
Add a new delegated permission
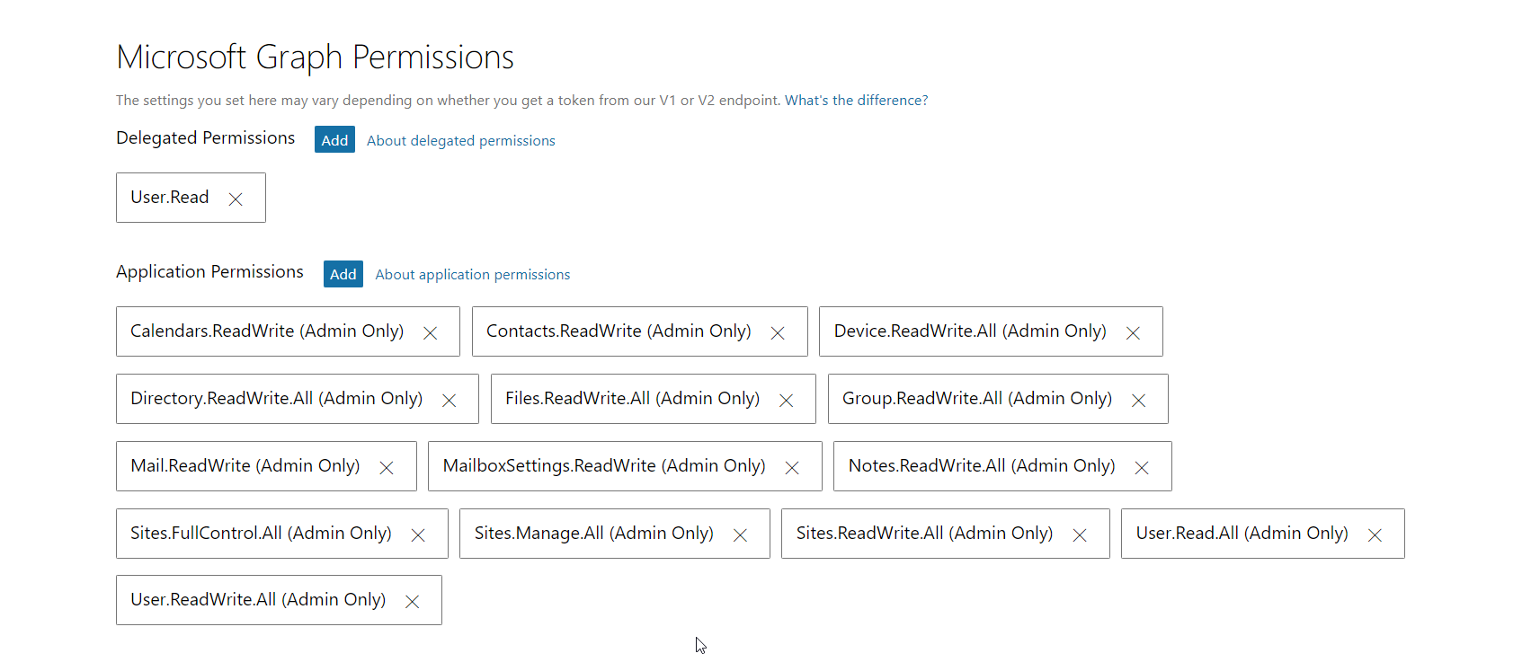334,139
